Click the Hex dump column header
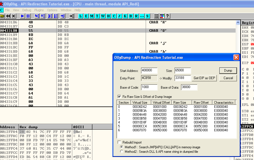Image resolution: width=254 pixels, height=160 pixels. pos(45,127)
